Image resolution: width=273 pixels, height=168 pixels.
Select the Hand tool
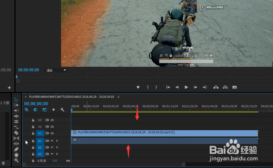16,155
